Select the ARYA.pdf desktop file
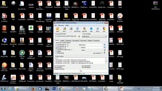This screenshot has height=91, width=162. (x=120, y=29)
